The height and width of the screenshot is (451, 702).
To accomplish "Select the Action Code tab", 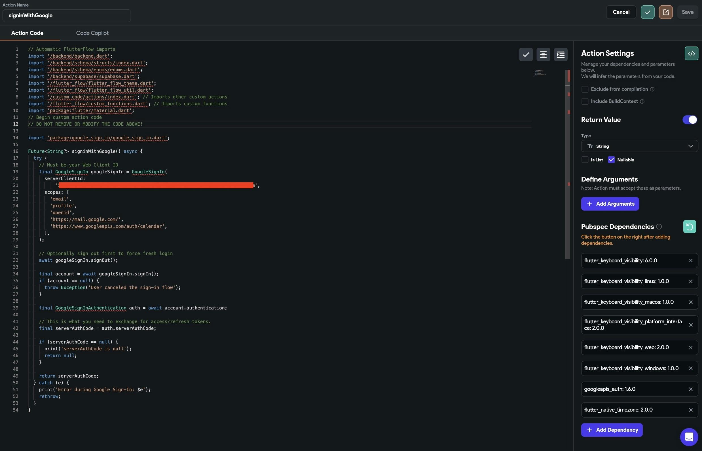I will point(27,33).
